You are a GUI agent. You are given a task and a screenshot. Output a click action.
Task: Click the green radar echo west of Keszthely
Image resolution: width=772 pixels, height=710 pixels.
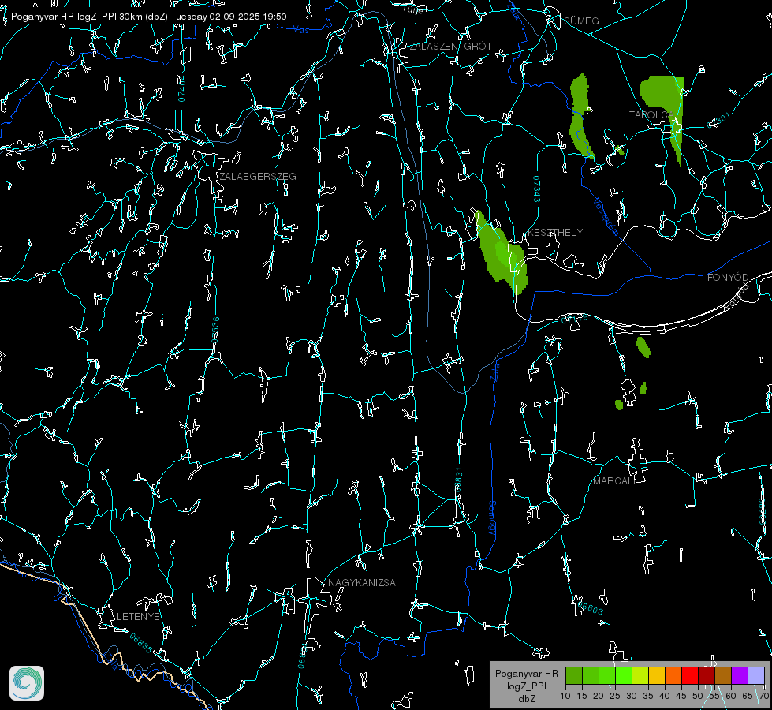tap(502, 256)
